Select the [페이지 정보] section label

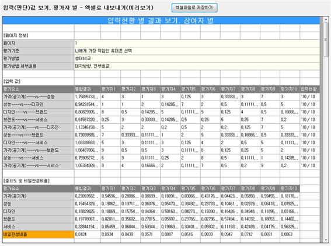click(16, 36)
